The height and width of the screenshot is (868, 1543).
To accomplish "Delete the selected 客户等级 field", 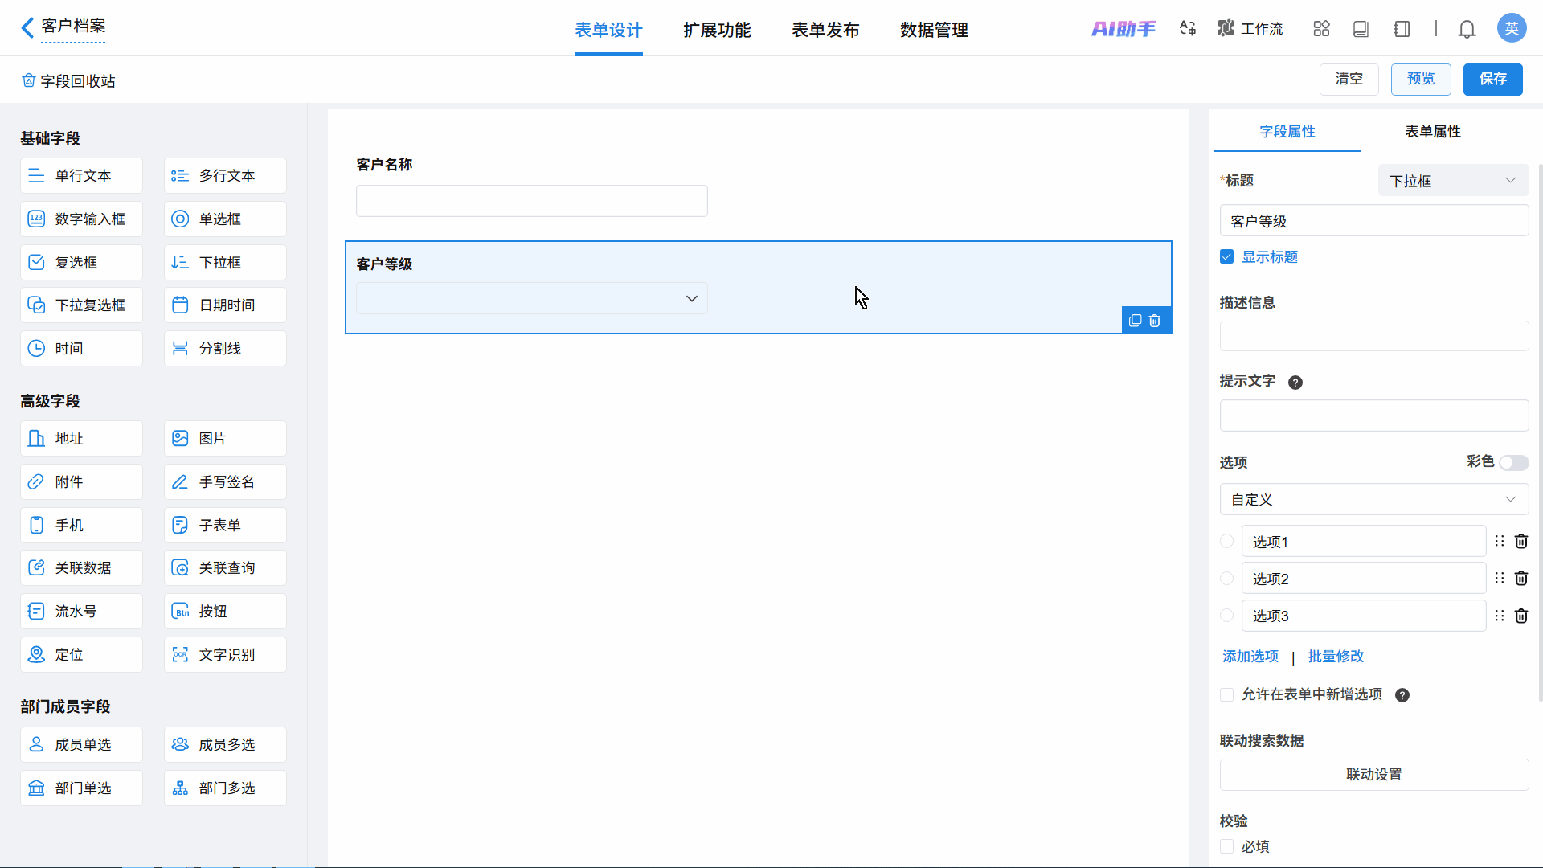I will [x=1155, y=321].
